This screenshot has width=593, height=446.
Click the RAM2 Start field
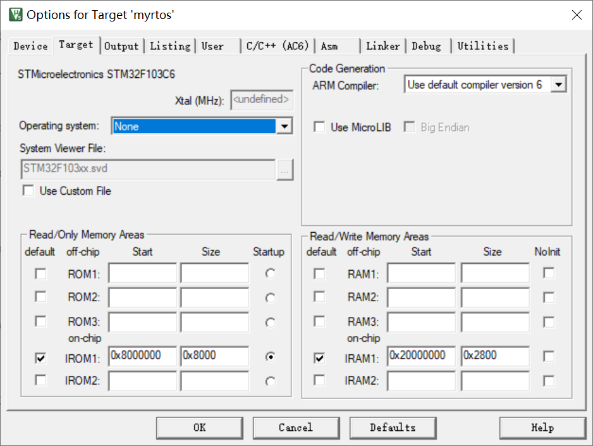click(x=421, y=297)
